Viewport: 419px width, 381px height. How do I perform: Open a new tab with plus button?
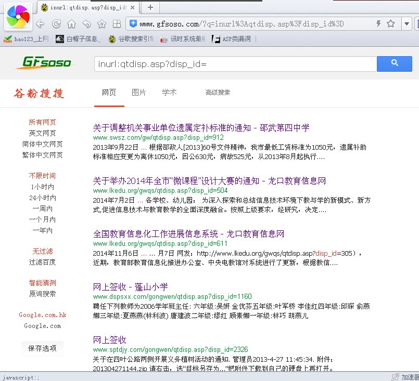click(150, 7)
